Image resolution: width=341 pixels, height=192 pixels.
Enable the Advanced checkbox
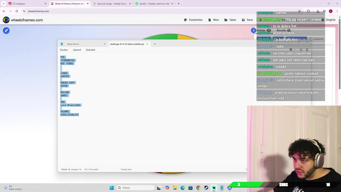pyautogui.click(x=311, y=39)
